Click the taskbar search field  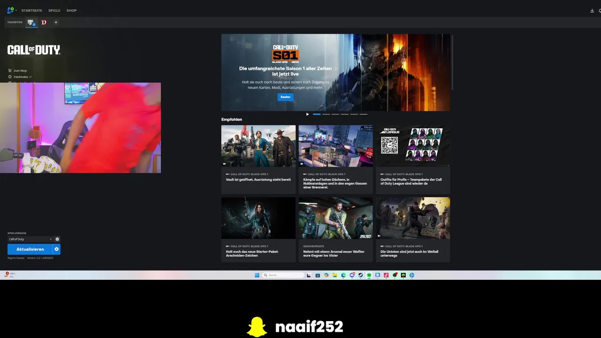(x=283, y=275)
